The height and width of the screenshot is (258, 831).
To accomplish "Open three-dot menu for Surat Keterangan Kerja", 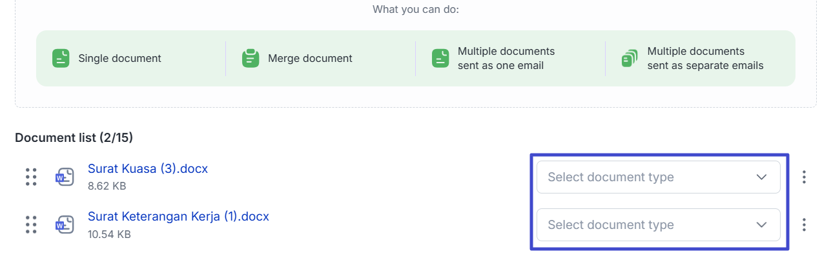I will tap(804, 224).
